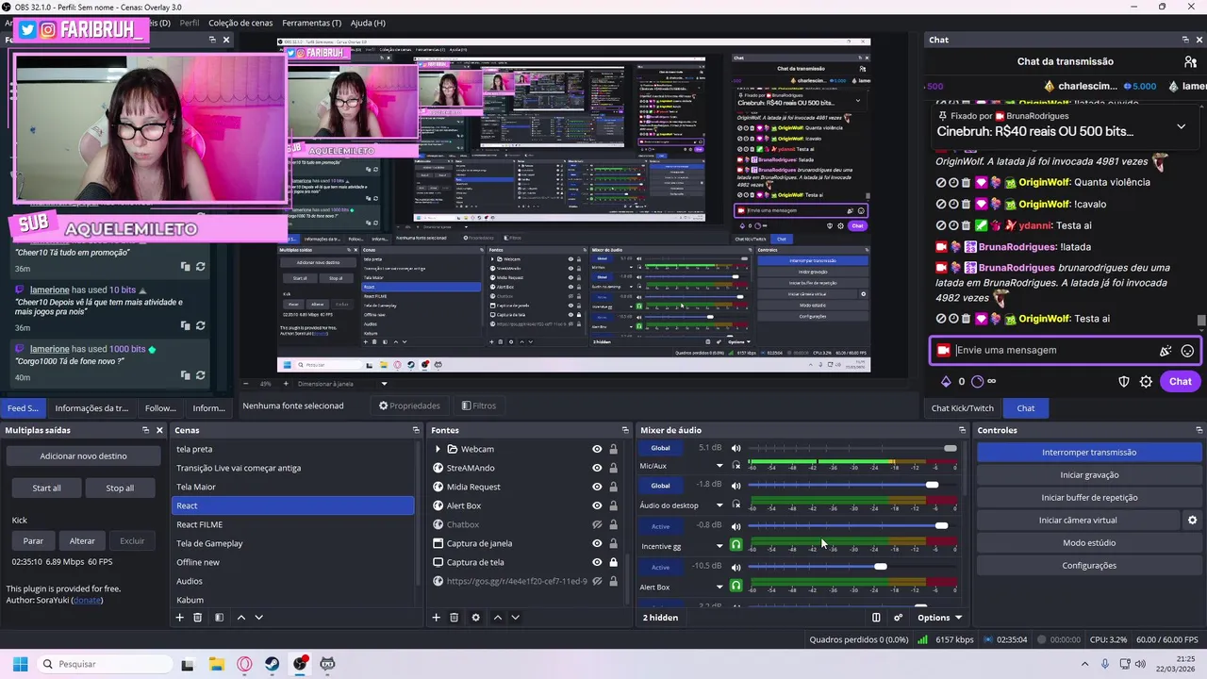Toggle Mic/Aux monitoring headphone icon
1207x679 pixels.
pyautogui.click(x=736, y=465)
